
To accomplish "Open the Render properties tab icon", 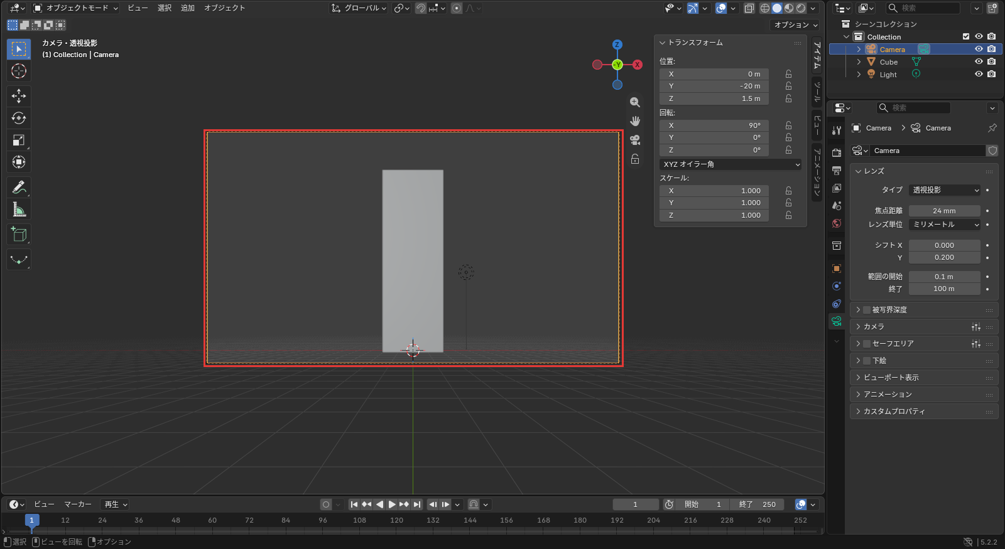I will click(837, 152).
